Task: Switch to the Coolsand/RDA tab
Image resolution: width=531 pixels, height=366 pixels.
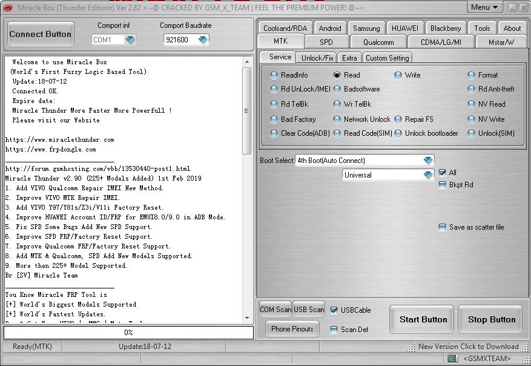Action: pyautogui.click(x=285, y=28)
